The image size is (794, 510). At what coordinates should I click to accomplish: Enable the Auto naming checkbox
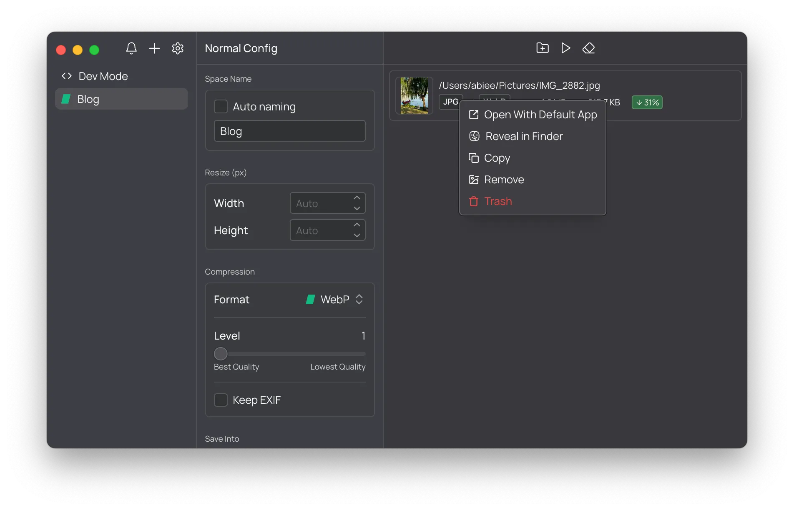[x=221, y=106]
